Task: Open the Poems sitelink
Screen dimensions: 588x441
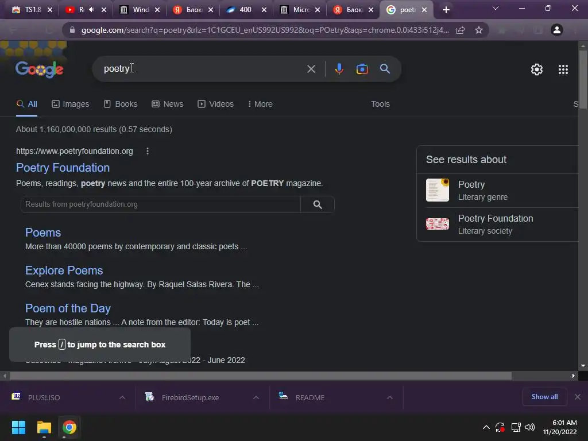Action: pos(43,233)
